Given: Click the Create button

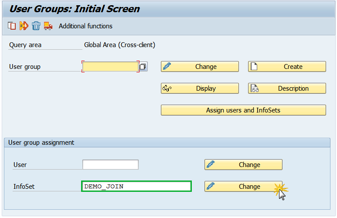Looking at the screenshot, I should [x=287, y=67].
